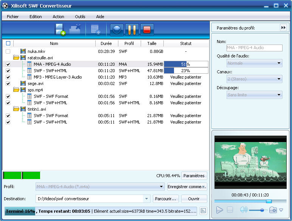
Task: Click the Remove file toolbar icon
Action: (75, 29)
